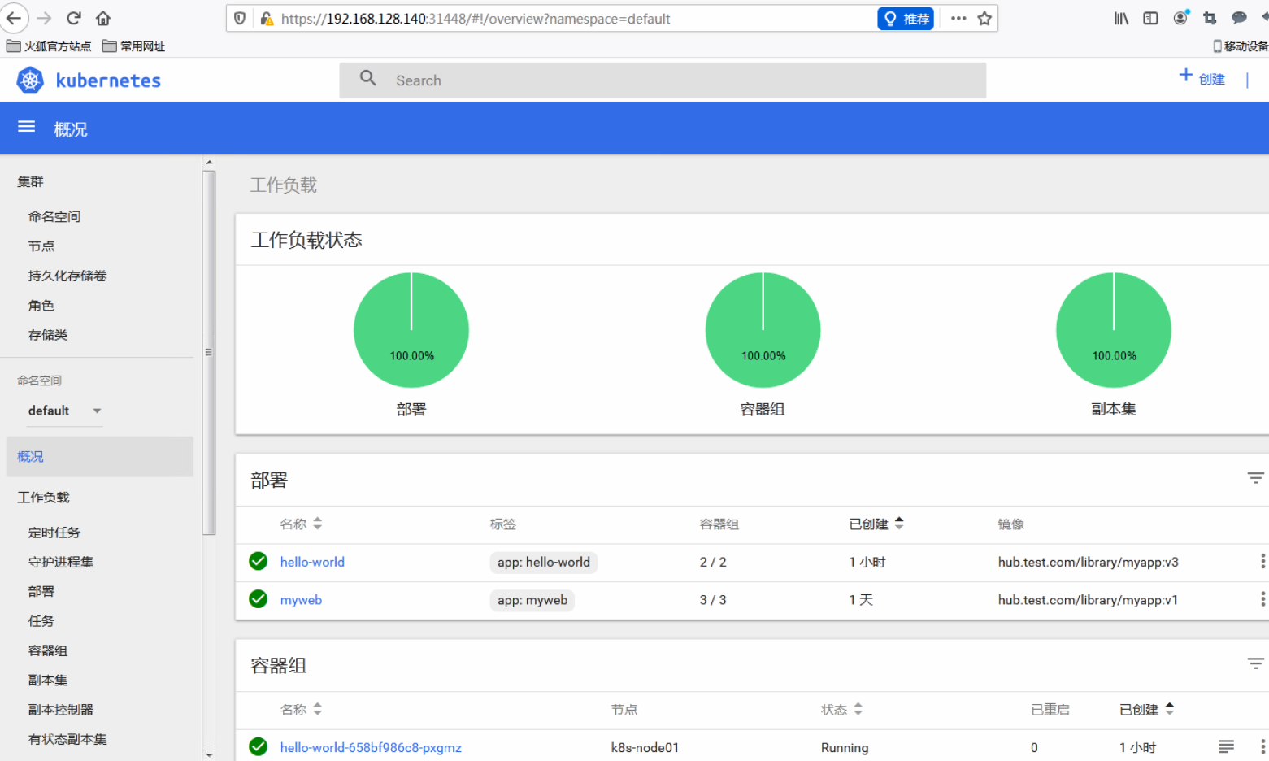View logs icon for hello-world pod
The width and height of the screenshot is (1269, 761).
[1226, 746]
